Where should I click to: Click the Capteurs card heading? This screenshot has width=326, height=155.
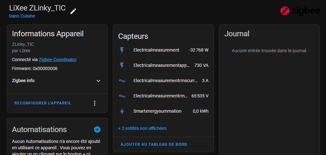[133, 36]
